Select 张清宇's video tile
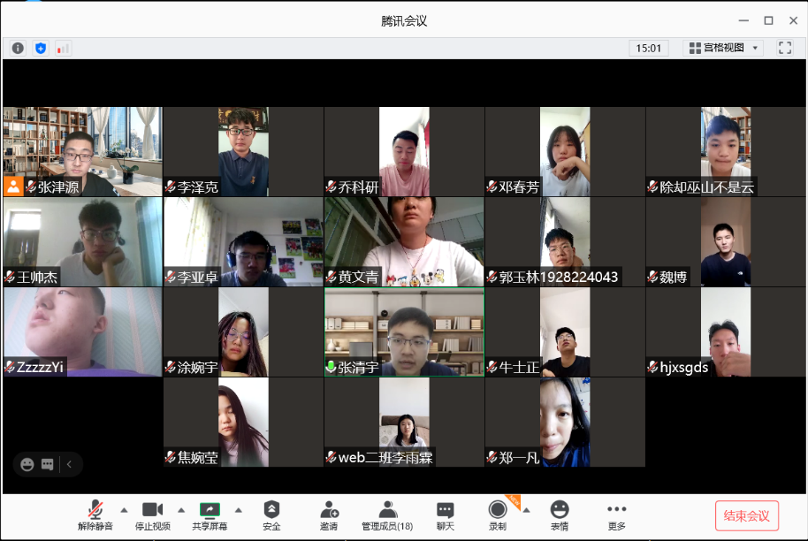Image resolution: width=808 pixels, height=541 pixels. pos(404,331)
